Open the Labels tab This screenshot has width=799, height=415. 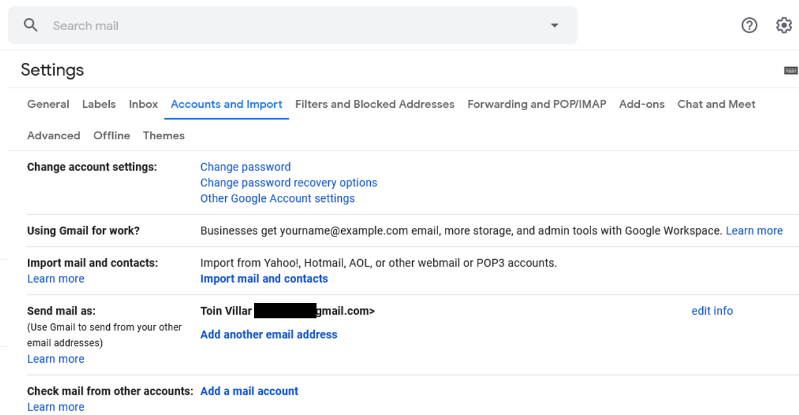tap(99, 104)
